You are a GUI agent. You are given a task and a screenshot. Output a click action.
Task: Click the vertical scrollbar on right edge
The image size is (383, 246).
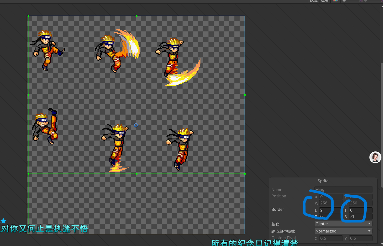click(382, 125)
